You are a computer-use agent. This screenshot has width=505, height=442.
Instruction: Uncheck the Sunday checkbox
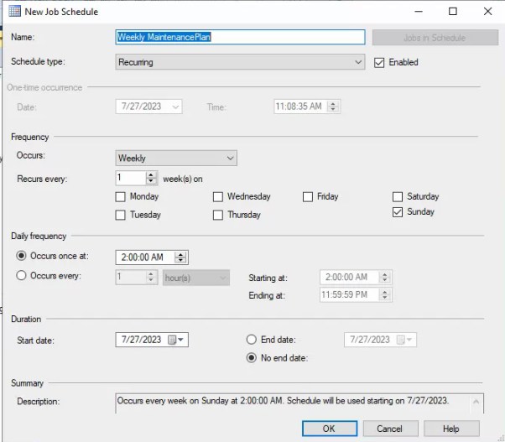pos(398,213)
